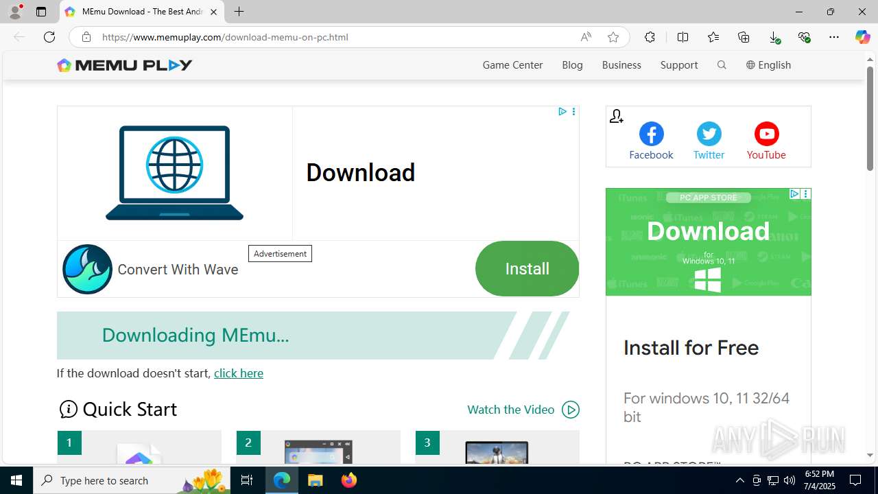878x494 pixels.
Task: Click the MEMU PLAY logo
Action: 125,65
